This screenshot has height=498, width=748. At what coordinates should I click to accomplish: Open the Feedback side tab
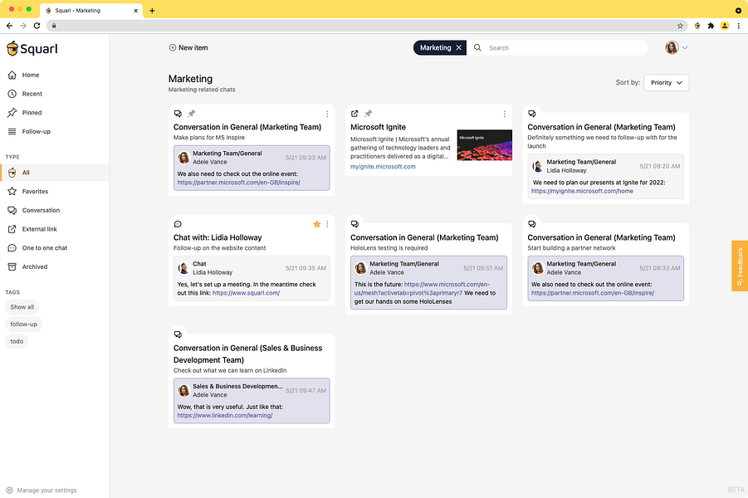740,266
